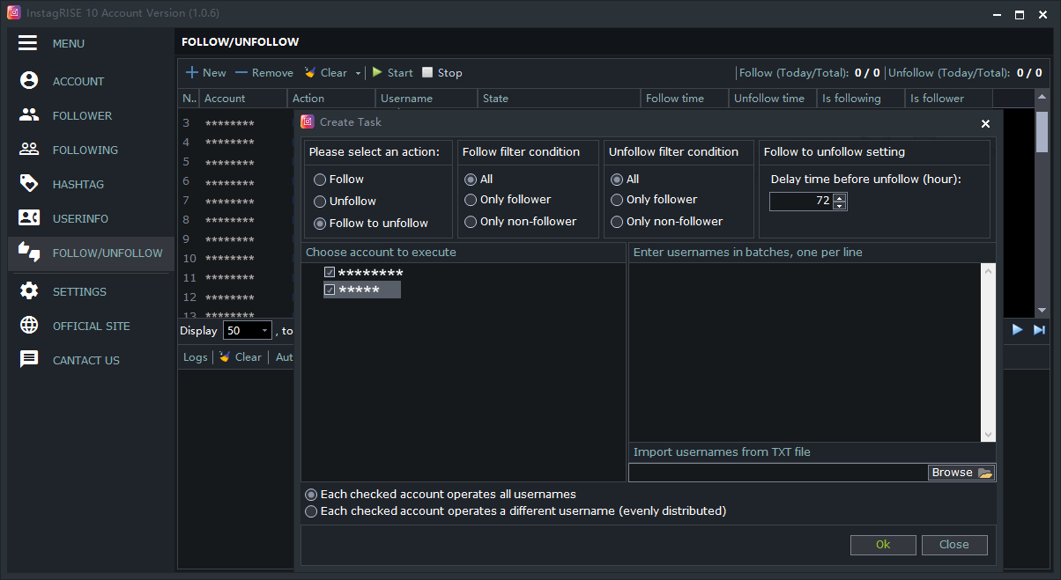Increase the unfollow delay hour spinner
1061x580 pixels.
pyautogui.click(x=840, y=197)
